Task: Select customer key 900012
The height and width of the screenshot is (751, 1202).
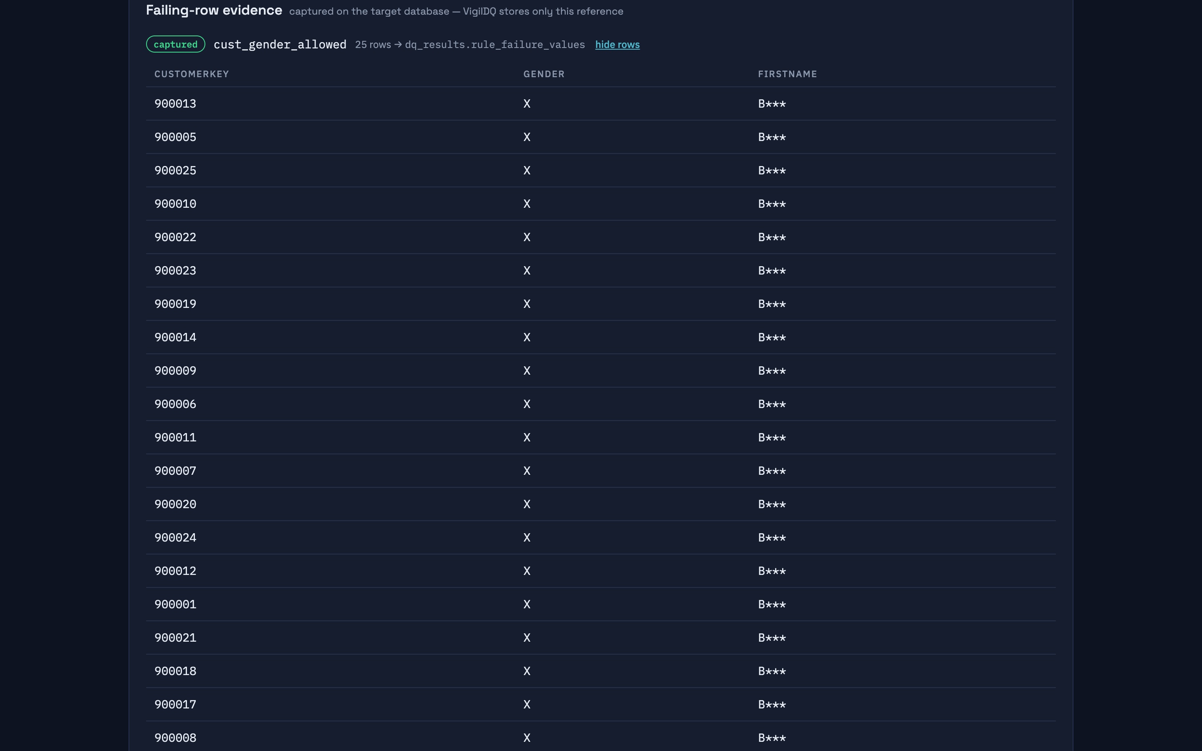Action: click(x=175, y=571)
